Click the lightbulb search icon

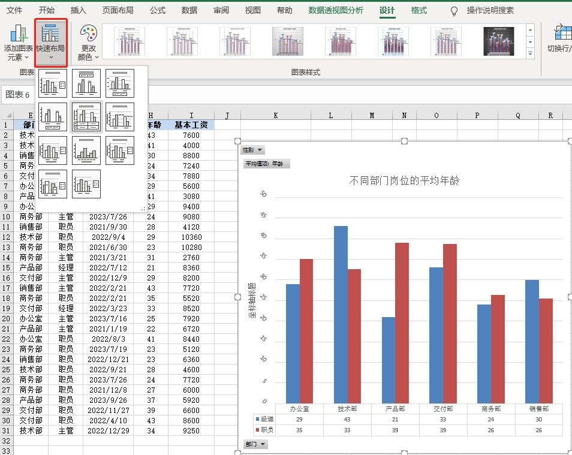click(x=454, y=11)
